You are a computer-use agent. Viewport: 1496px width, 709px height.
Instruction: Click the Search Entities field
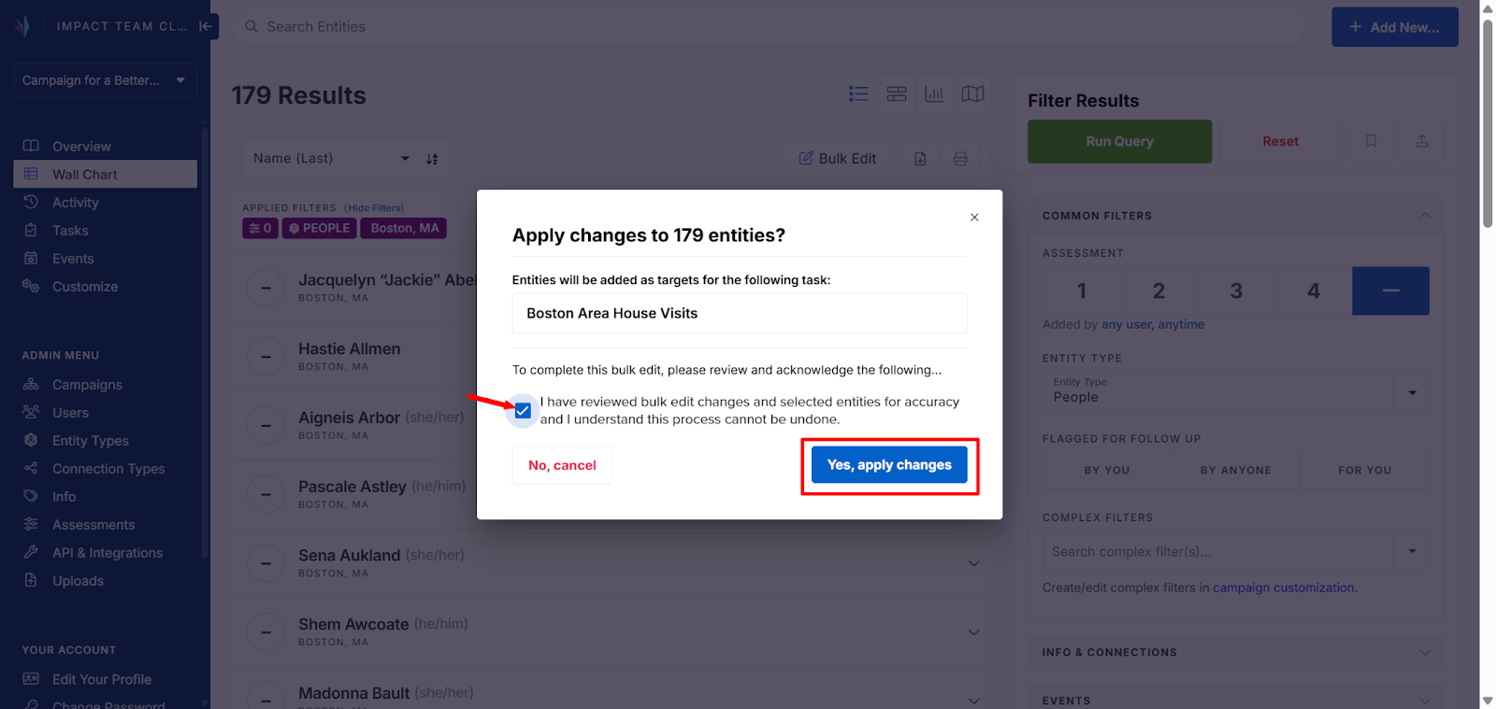[769, 27]
